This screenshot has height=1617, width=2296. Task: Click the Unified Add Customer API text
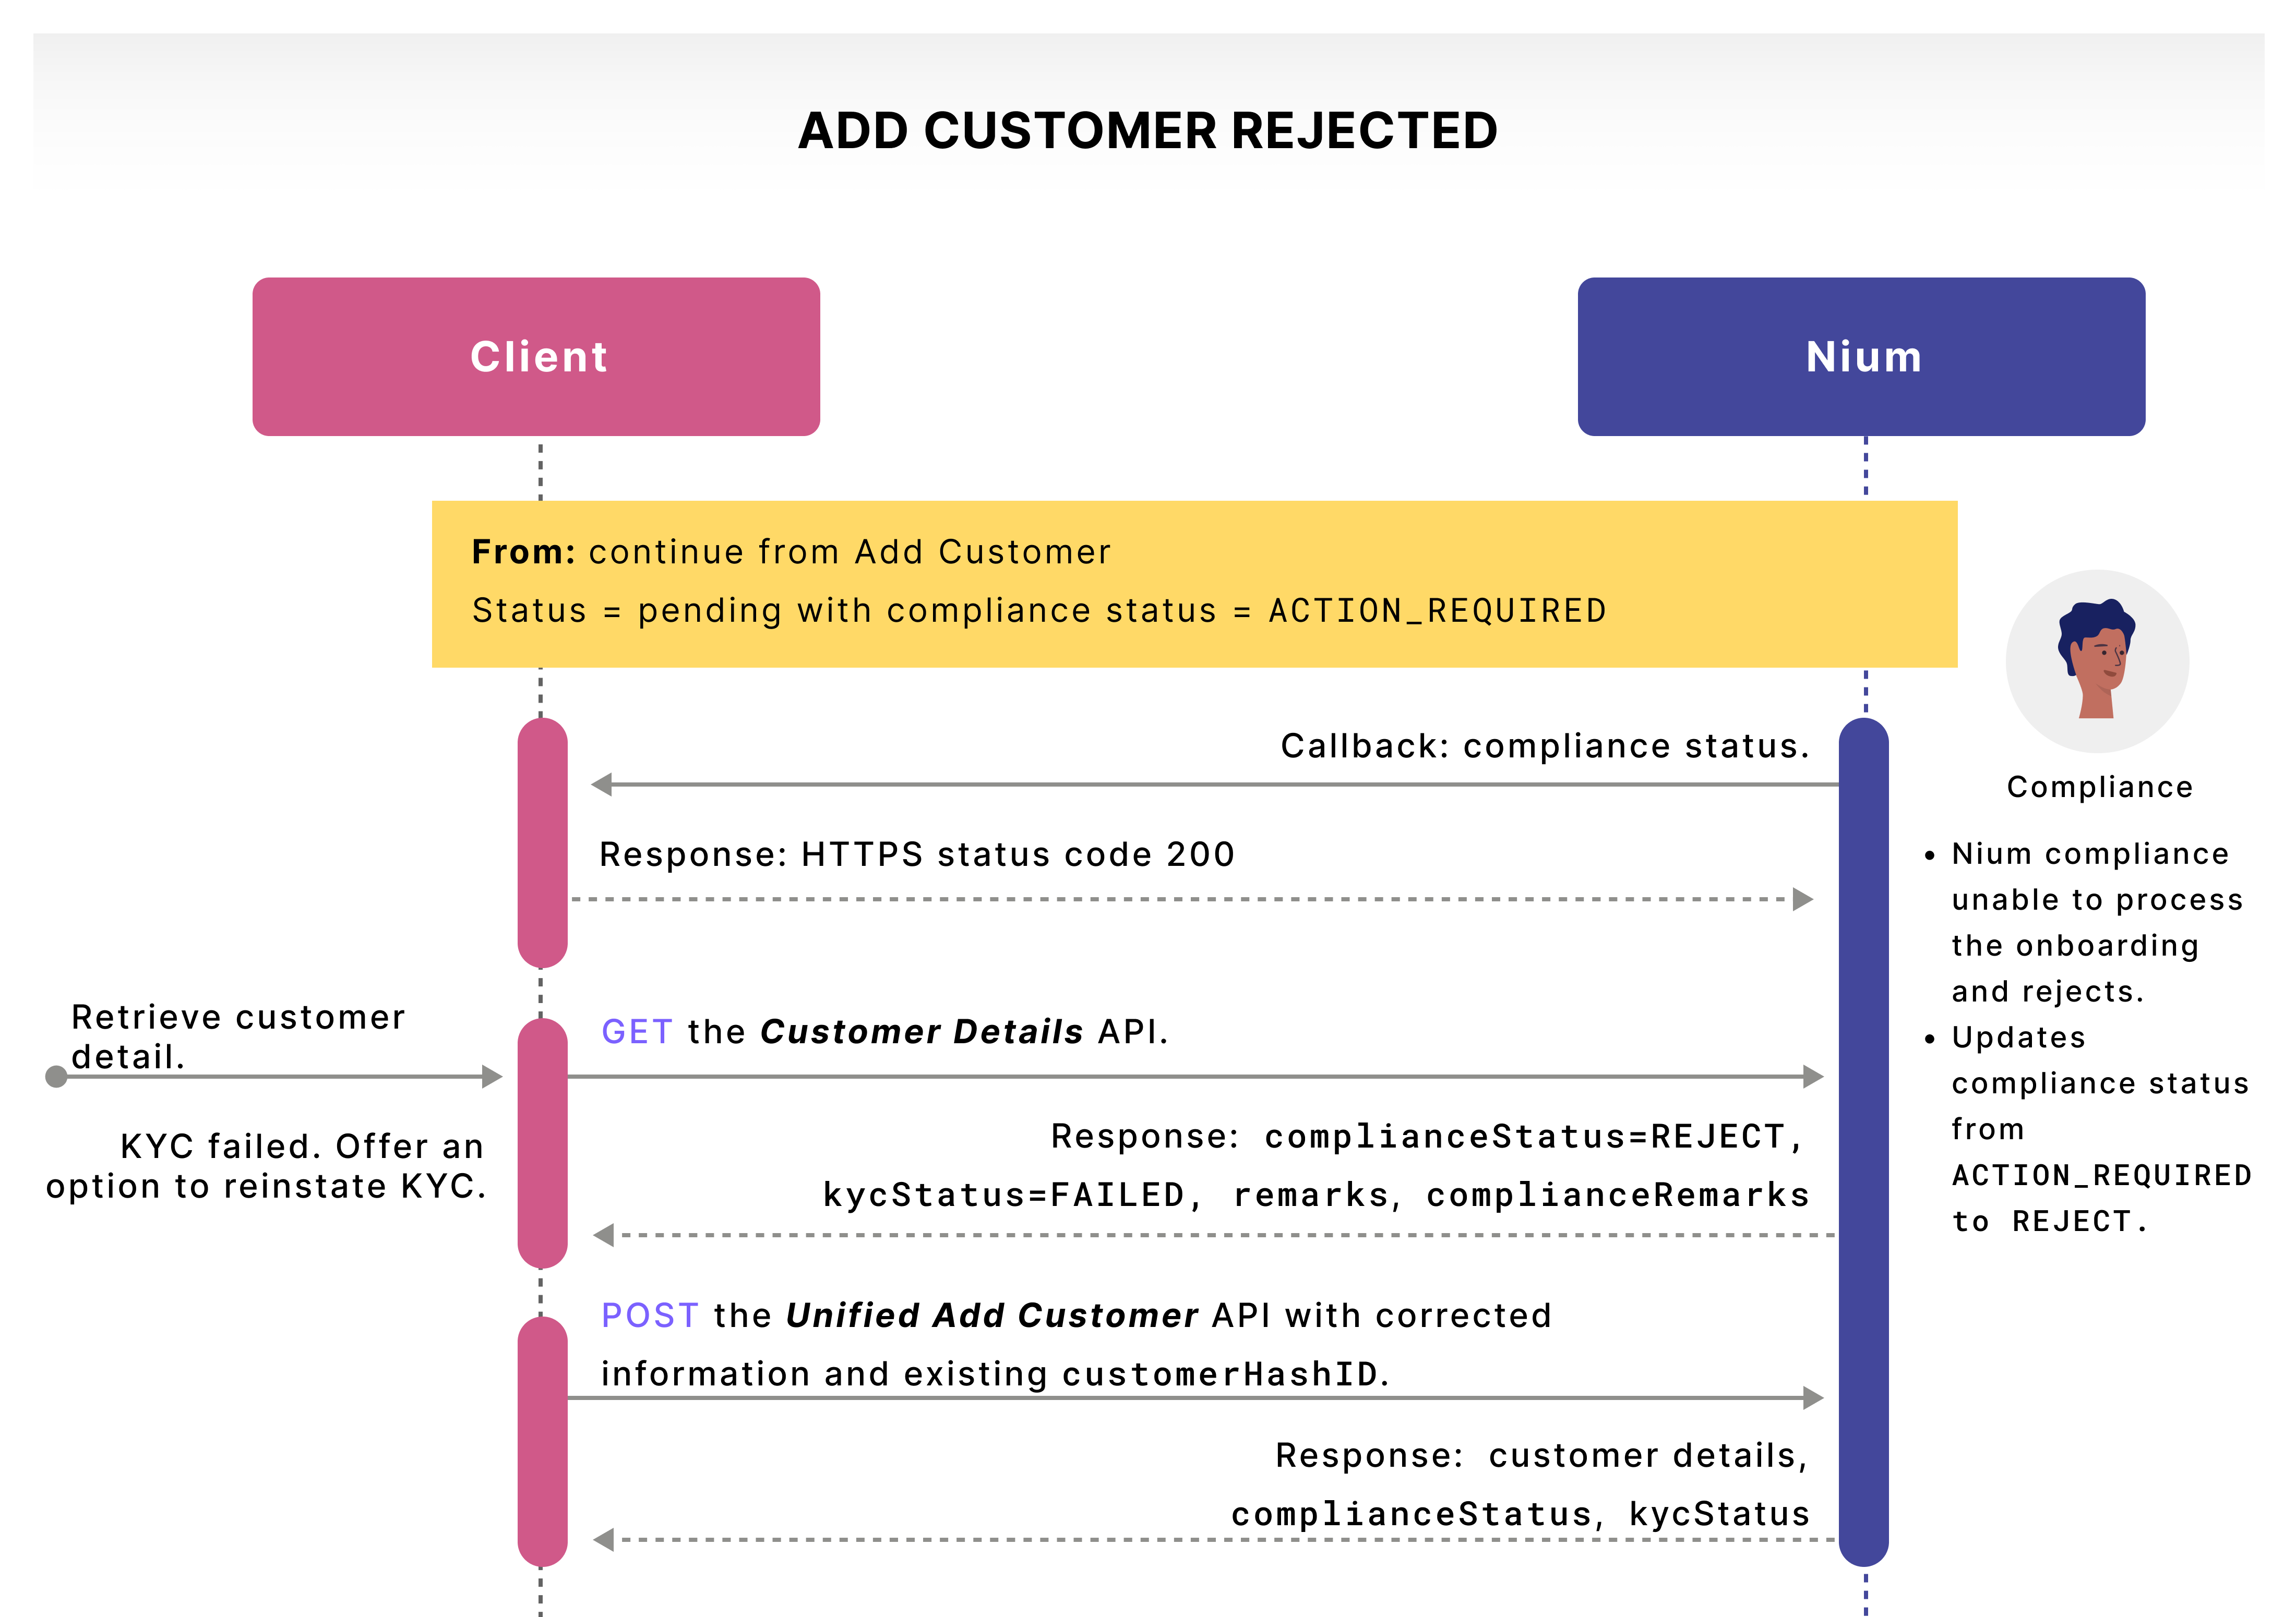click(x=991, y=1315)
